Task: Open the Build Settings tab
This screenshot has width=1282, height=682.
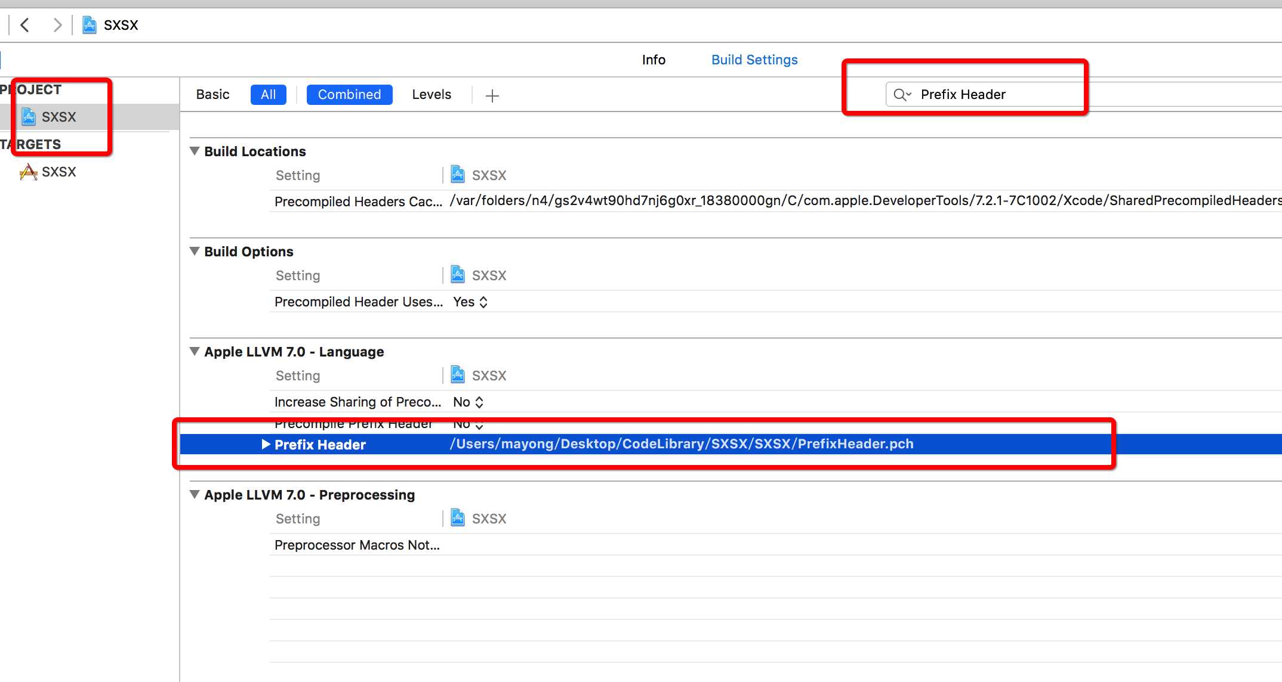Action: (754, 60)
